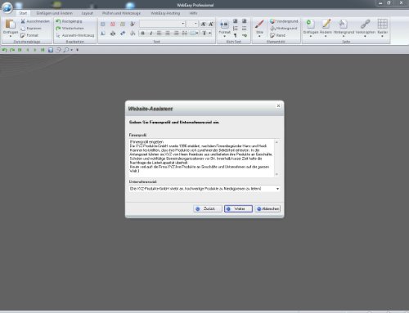409x313 pixels.
Task: Click the Ausschneiden scissors icon
Action: [23, 21]
